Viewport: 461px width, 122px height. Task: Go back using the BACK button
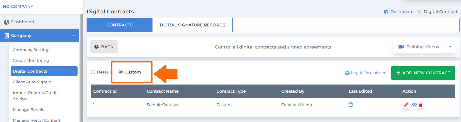click(104, 47)
